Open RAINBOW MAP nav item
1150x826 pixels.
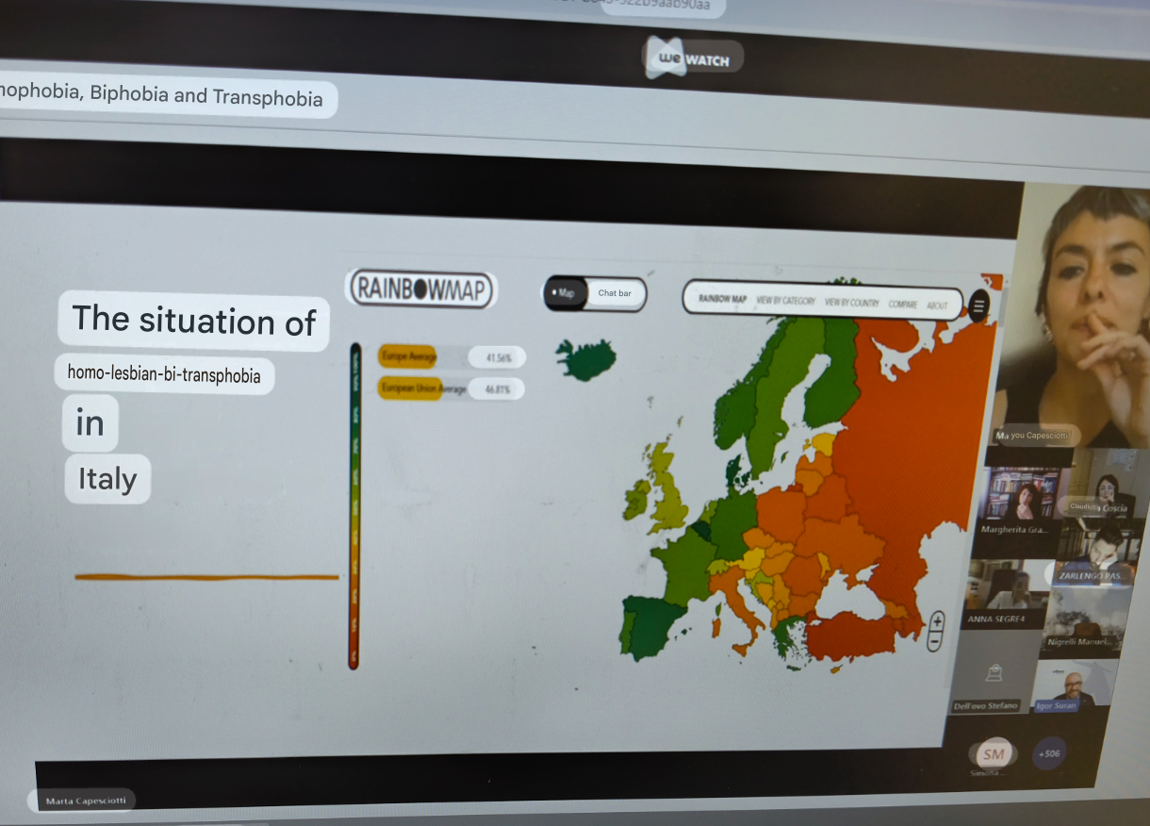point(722,300)
